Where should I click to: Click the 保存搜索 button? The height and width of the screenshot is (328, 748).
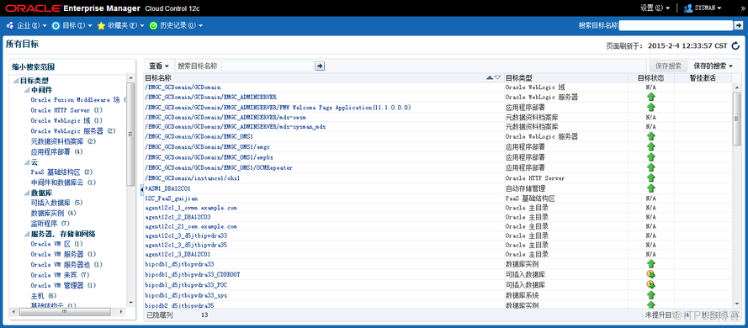(668, 66)
